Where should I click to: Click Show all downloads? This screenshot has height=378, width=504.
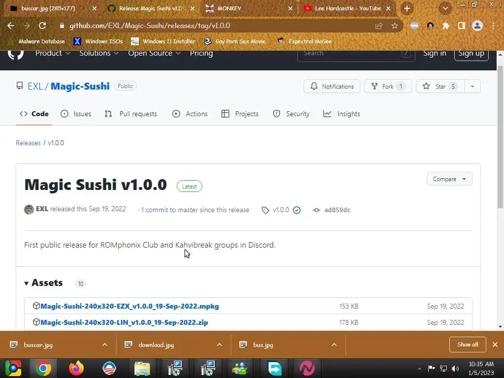coord(468,345)
